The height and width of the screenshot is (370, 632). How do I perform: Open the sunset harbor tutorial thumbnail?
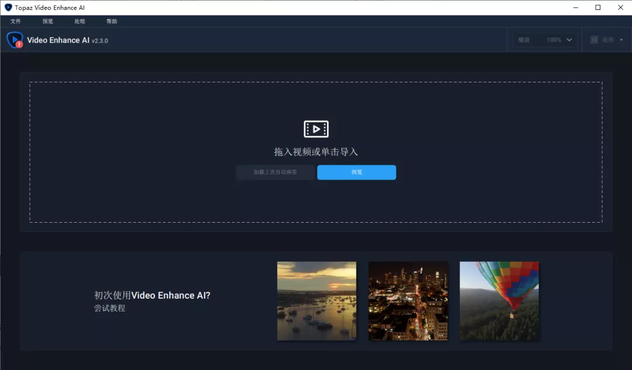tap(317, 301)
